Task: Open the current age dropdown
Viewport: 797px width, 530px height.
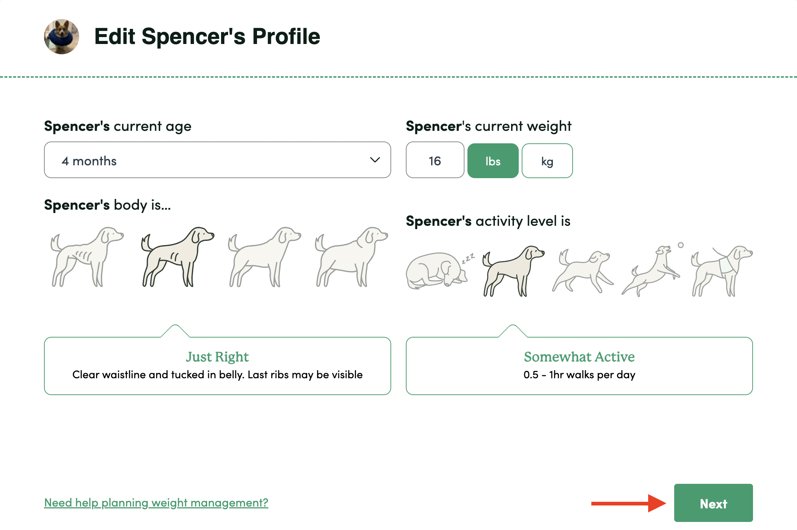Action: [x=217, y=160]
